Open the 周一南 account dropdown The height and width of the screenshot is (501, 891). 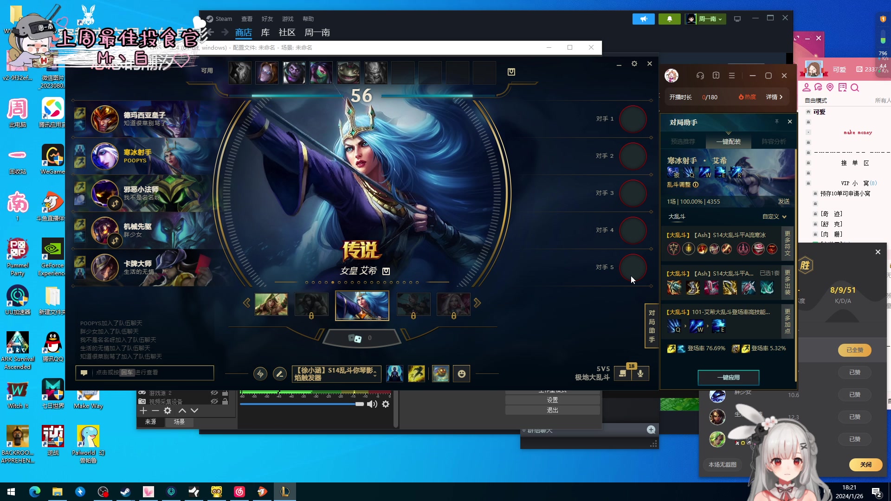(705, 19)
